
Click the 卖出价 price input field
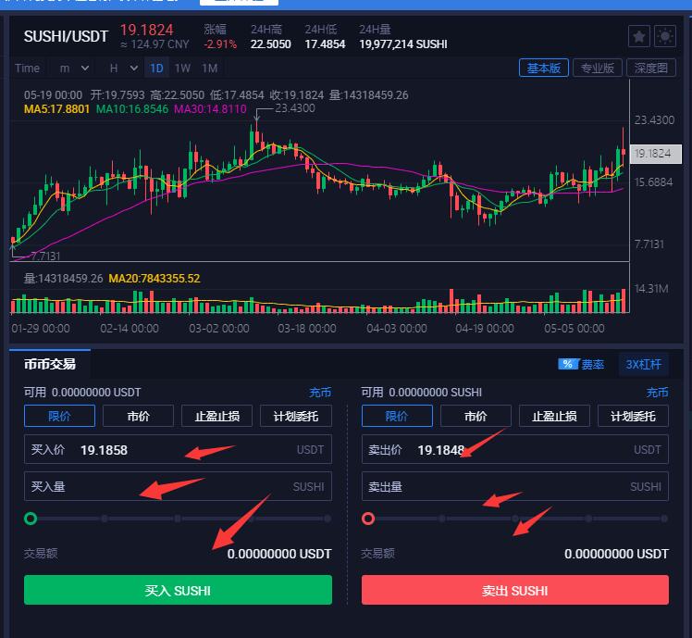(515, 449)
